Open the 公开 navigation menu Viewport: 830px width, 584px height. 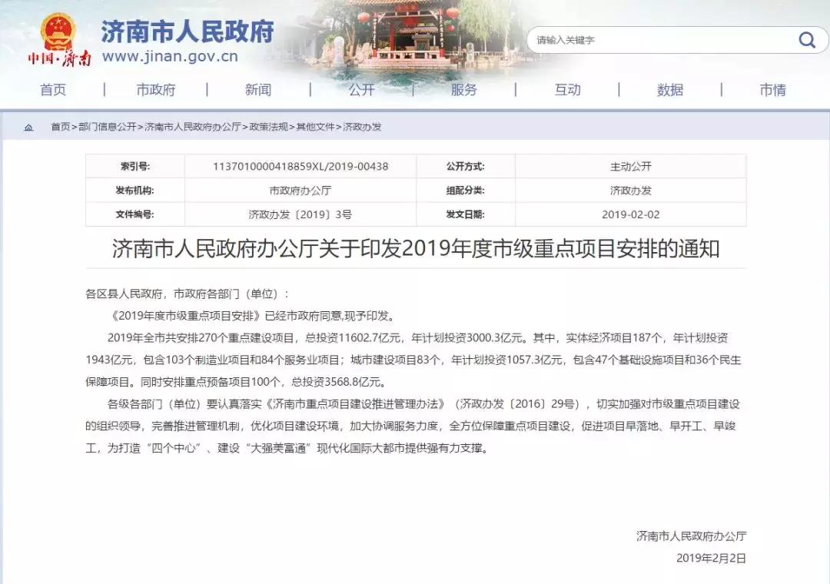[361, 90]
